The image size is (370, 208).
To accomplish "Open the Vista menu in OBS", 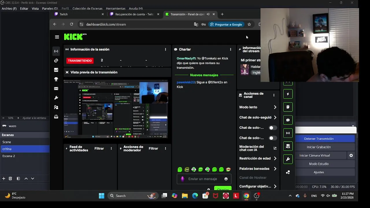I will coord(35,9).
